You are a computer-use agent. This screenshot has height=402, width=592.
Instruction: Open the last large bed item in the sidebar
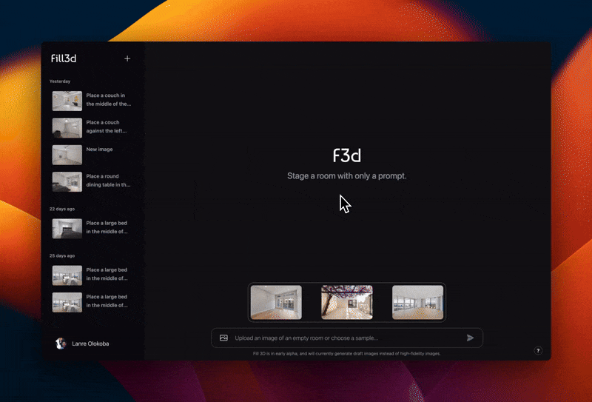pos(92,301)
